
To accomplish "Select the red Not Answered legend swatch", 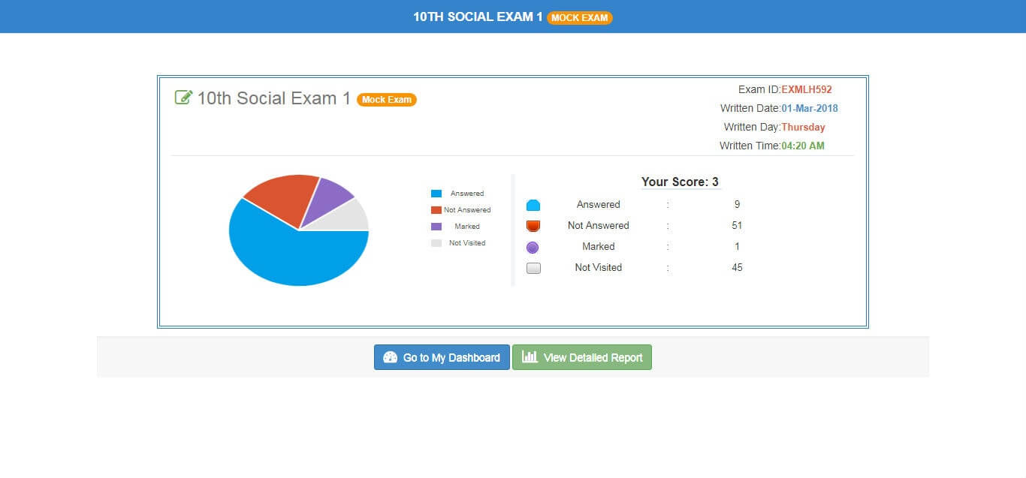I will click(436, 210).
